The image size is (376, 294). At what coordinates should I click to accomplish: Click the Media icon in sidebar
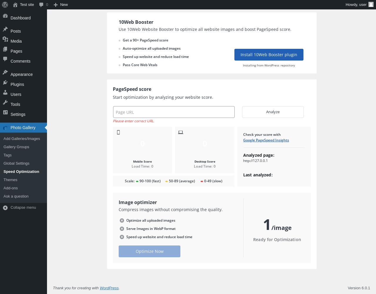(5, 39)
